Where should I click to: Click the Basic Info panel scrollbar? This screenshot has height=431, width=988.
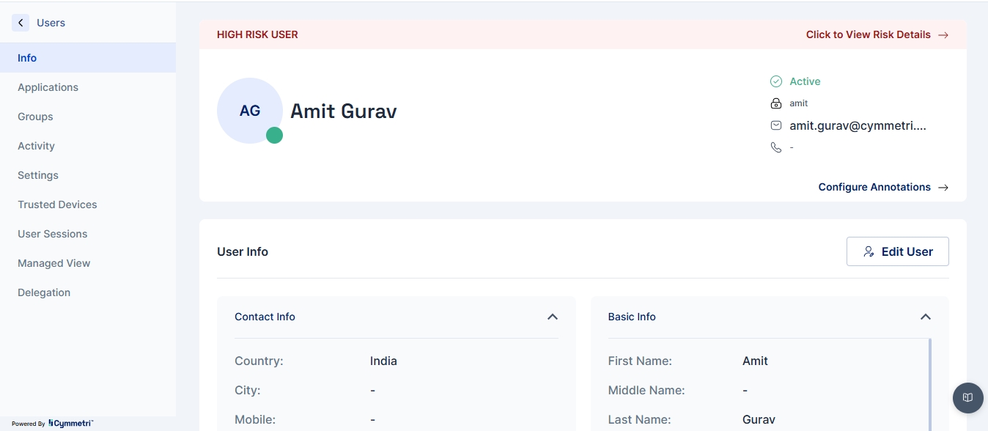tap(930, 381)
